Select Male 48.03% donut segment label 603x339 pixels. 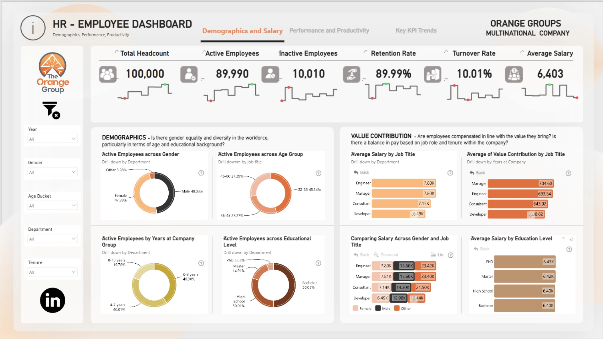[x=192, y=191]
